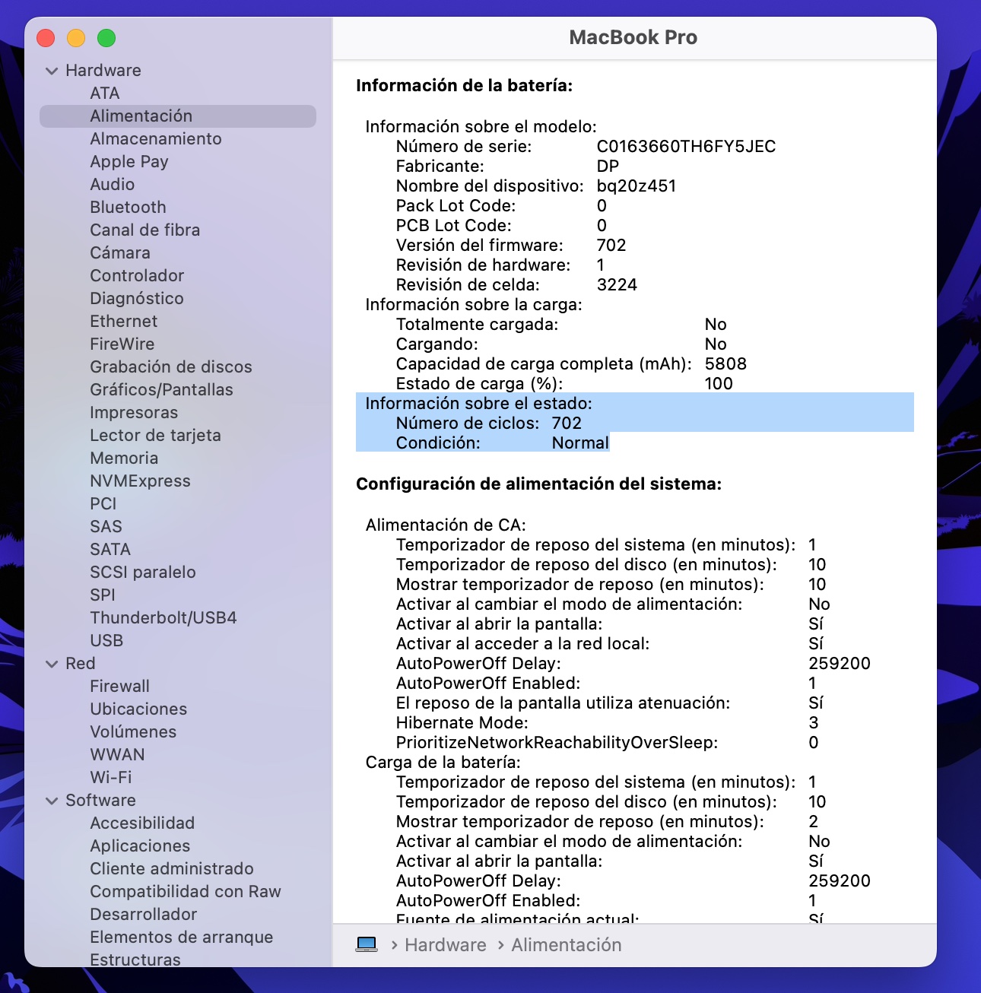Collapse the Red section chevron
The height and width of the screenshot is (993, 981).
tap(52, 664)
